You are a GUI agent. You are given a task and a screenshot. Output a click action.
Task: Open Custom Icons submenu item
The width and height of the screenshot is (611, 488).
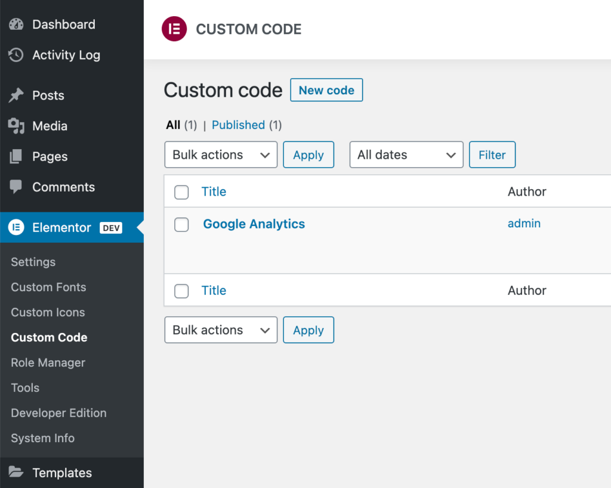coord(48,313)
